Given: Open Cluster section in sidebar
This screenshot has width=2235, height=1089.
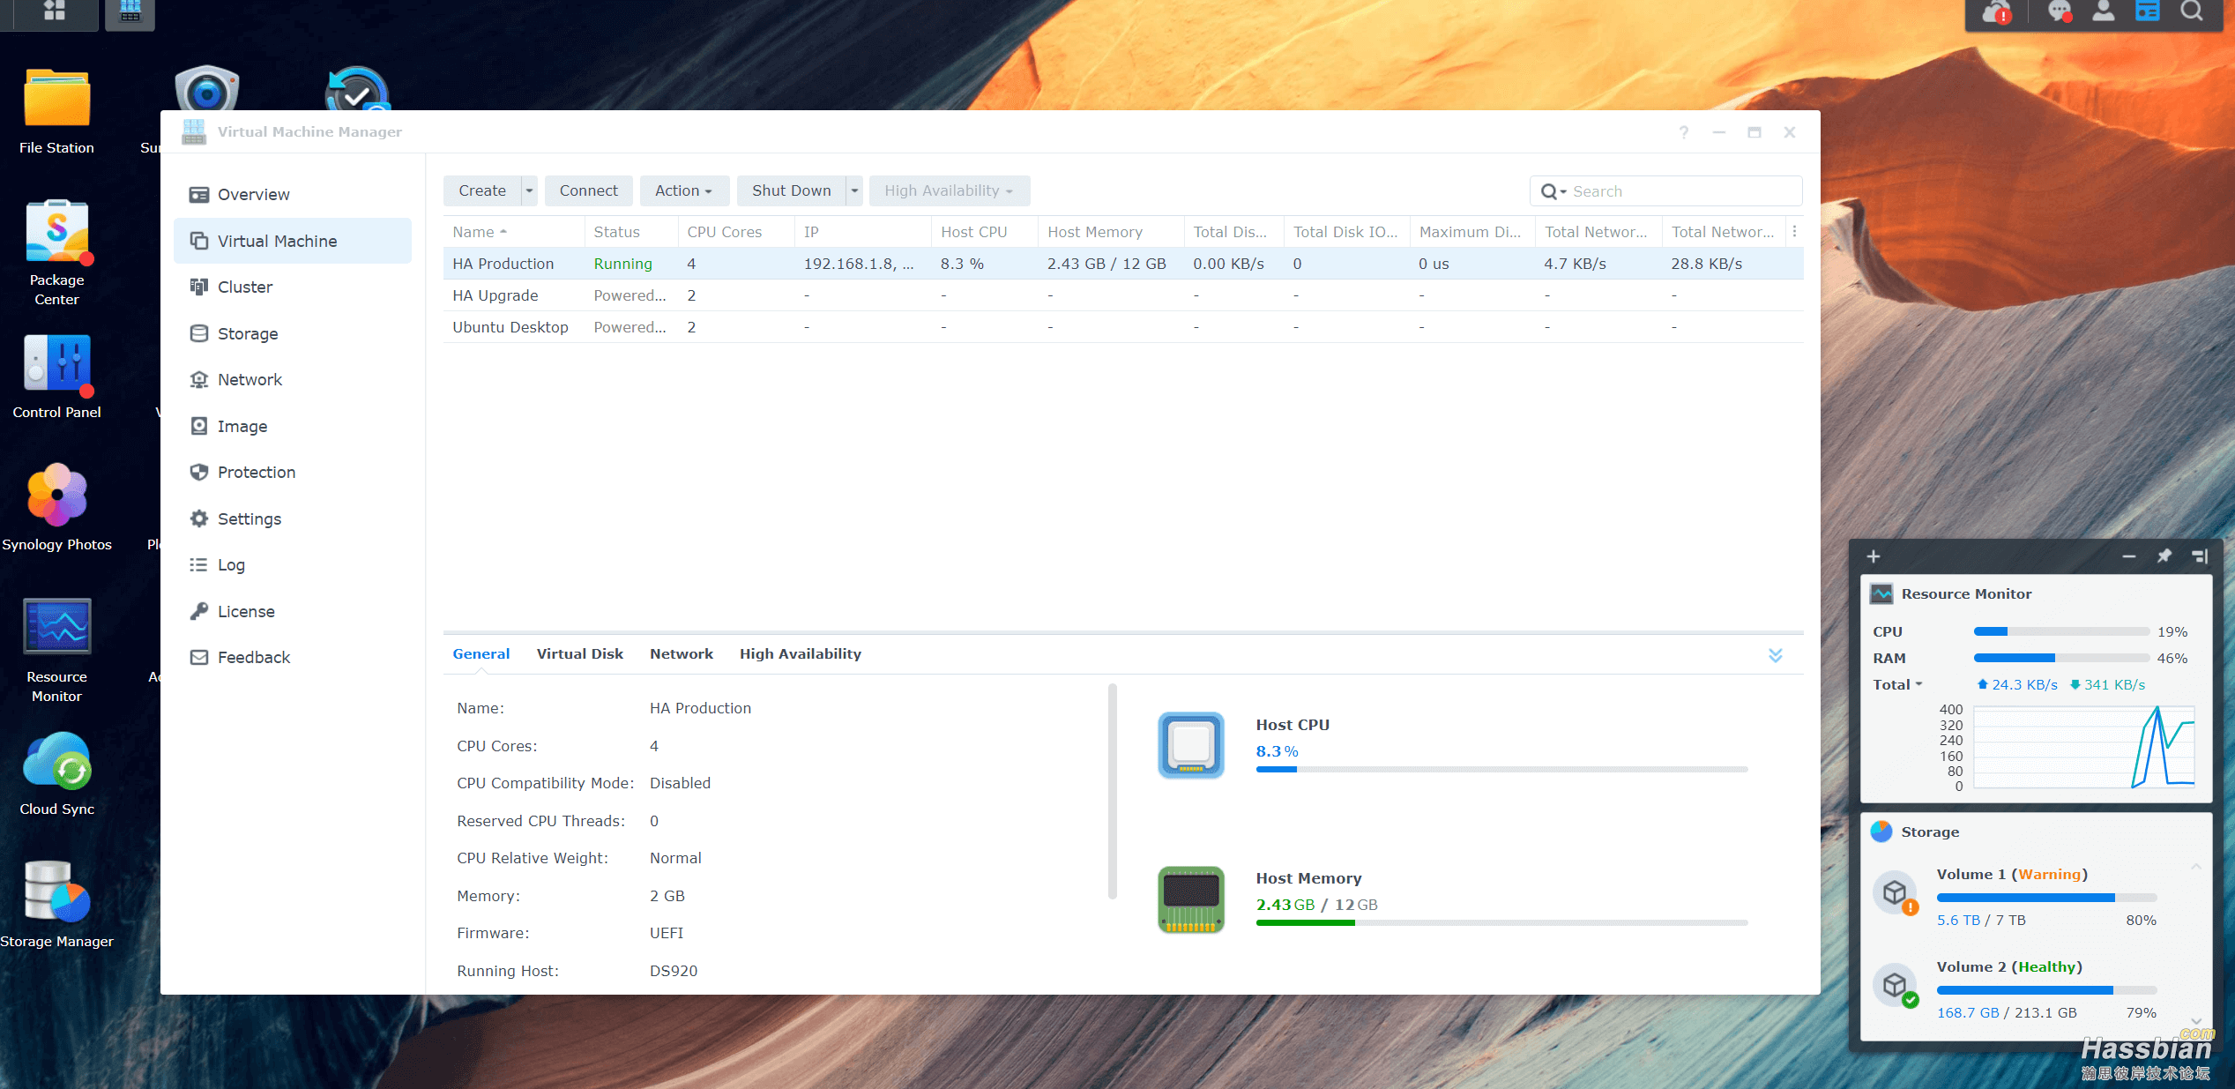Looking at the screenshot, I should click(293, 287).
